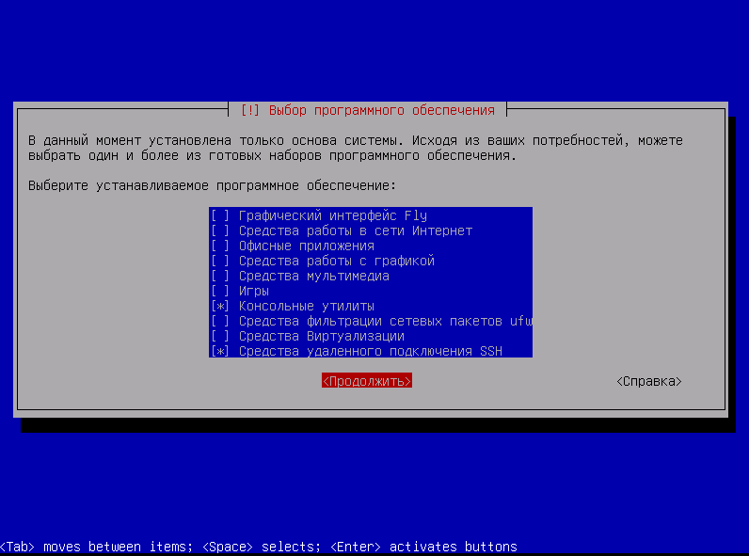Tick Средства фильтрации сетевых пакетов ufw checkbox
749x556 pixels.
220,322
